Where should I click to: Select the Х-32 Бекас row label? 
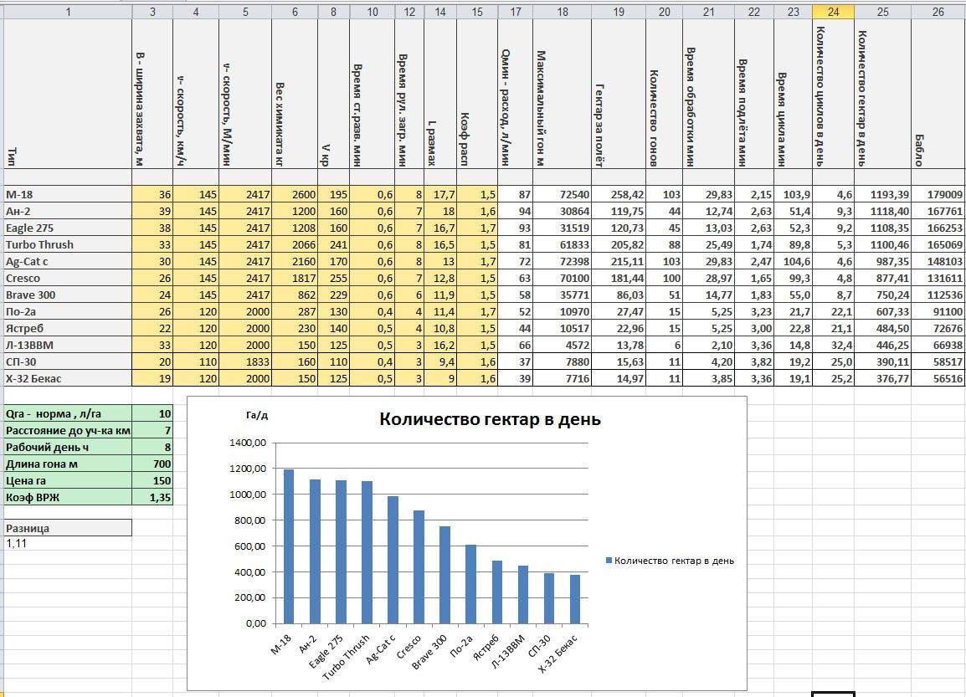click(x=68, y=378)
